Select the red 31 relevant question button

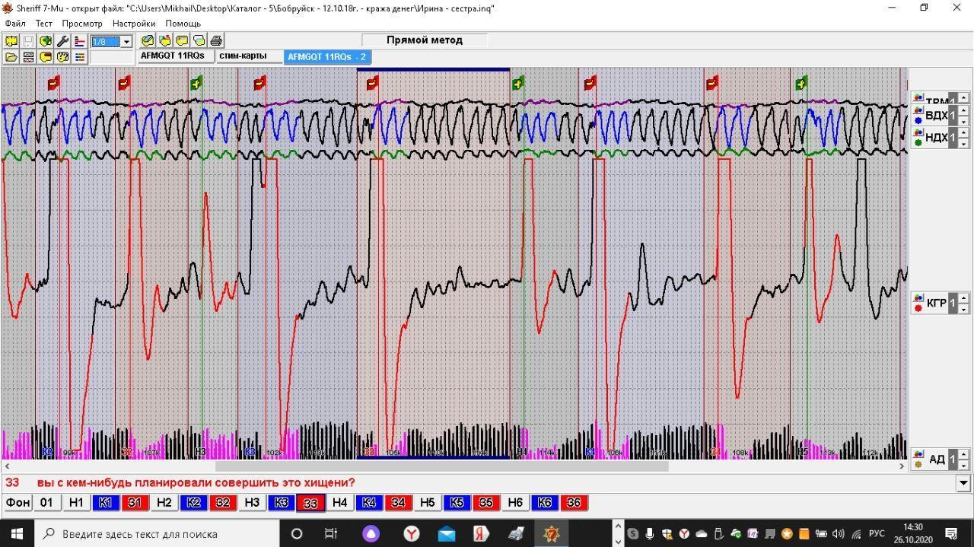[135, 503]
